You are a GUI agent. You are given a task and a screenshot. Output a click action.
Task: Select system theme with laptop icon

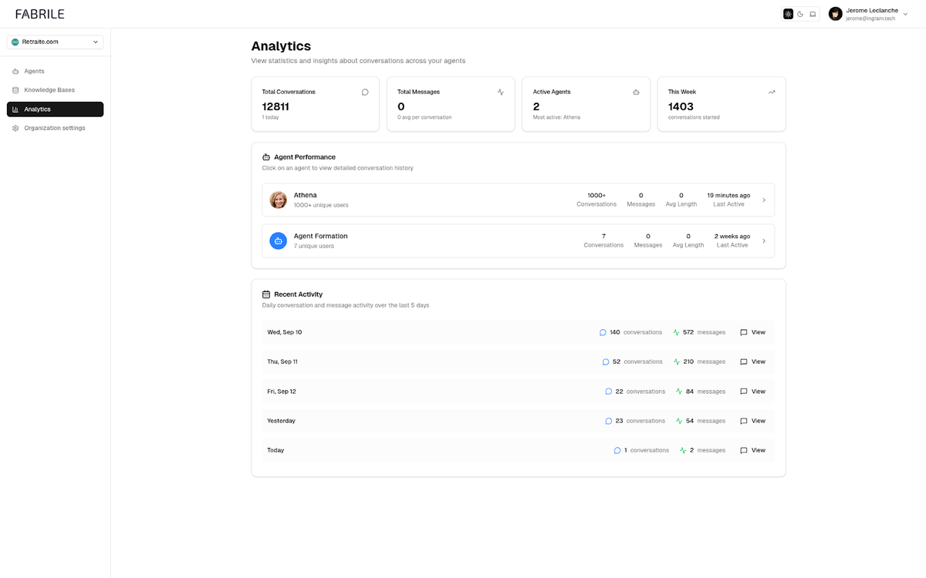click(x=811, y=13)
